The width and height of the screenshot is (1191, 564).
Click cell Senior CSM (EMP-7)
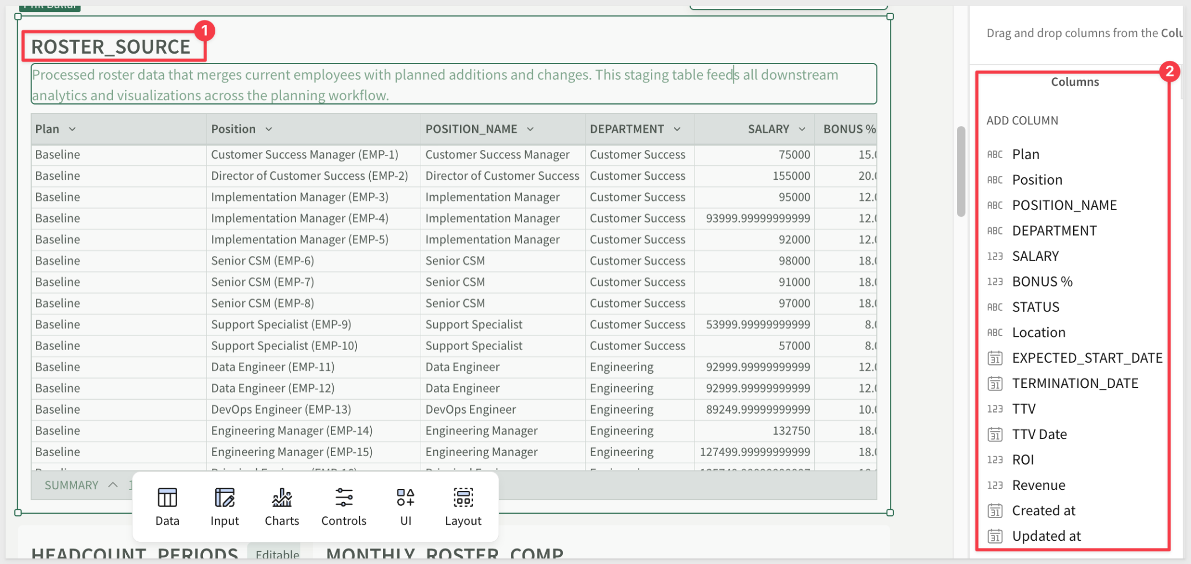pyautogui.click(x=314, y=282)
